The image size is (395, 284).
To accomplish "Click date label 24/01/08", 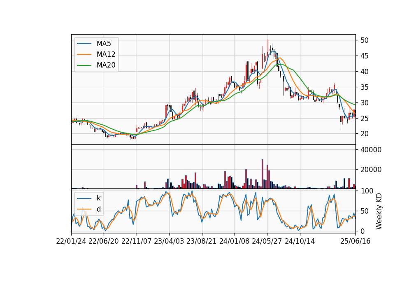I will (x=234, y=241).
